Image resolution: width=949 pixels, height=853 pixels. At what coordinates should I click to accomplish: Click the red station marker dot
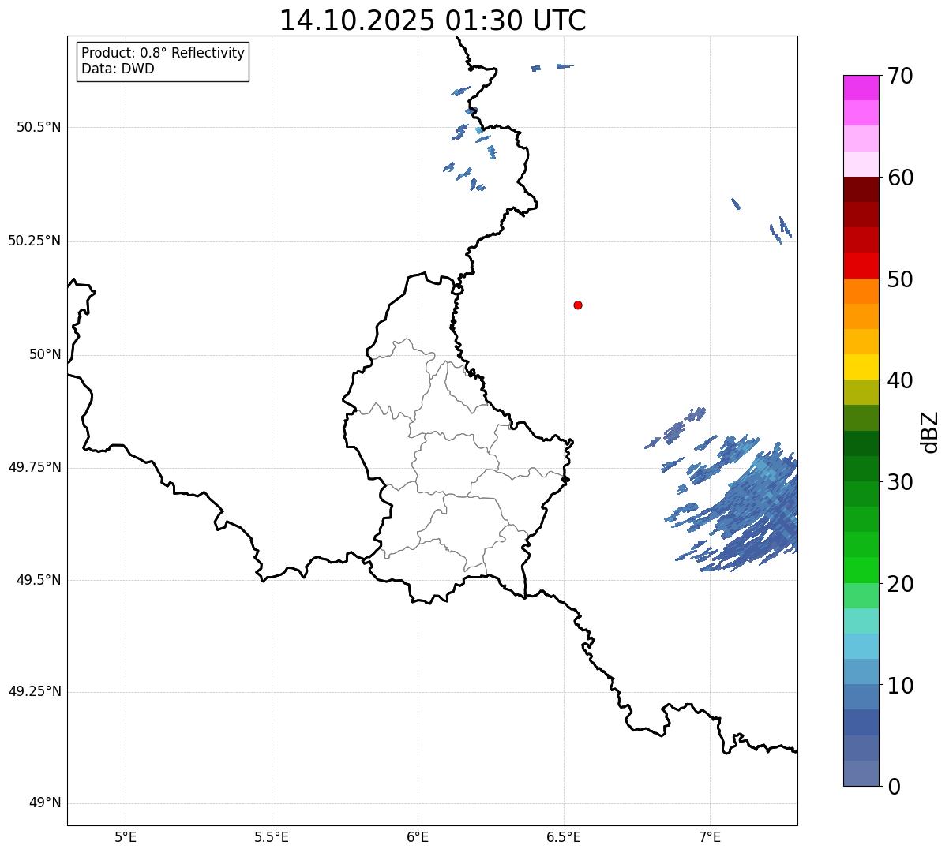click(578, 305)
